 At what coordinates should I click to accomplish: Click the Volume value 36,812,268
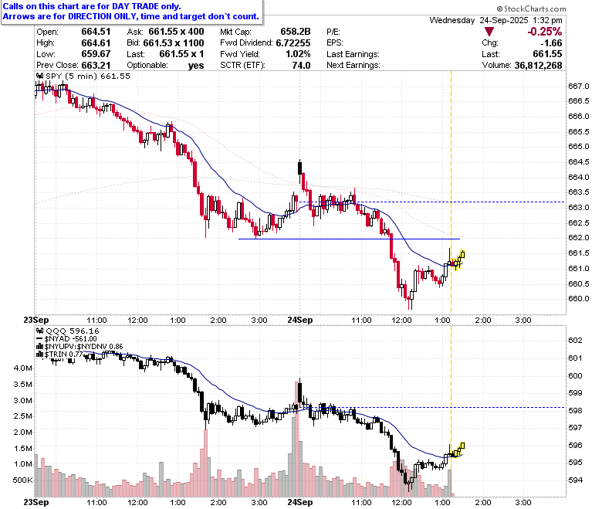coord(538,66)
